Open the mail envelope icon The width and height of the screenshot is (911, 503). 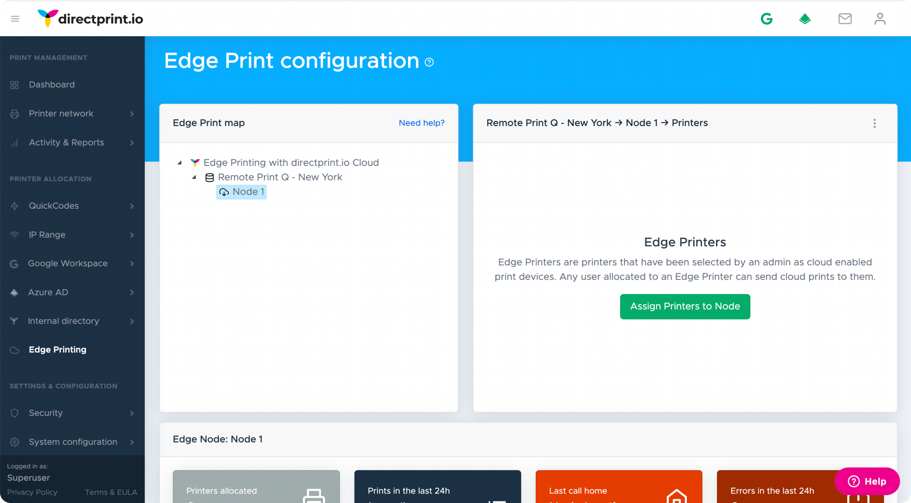click(x=844, y=19)
